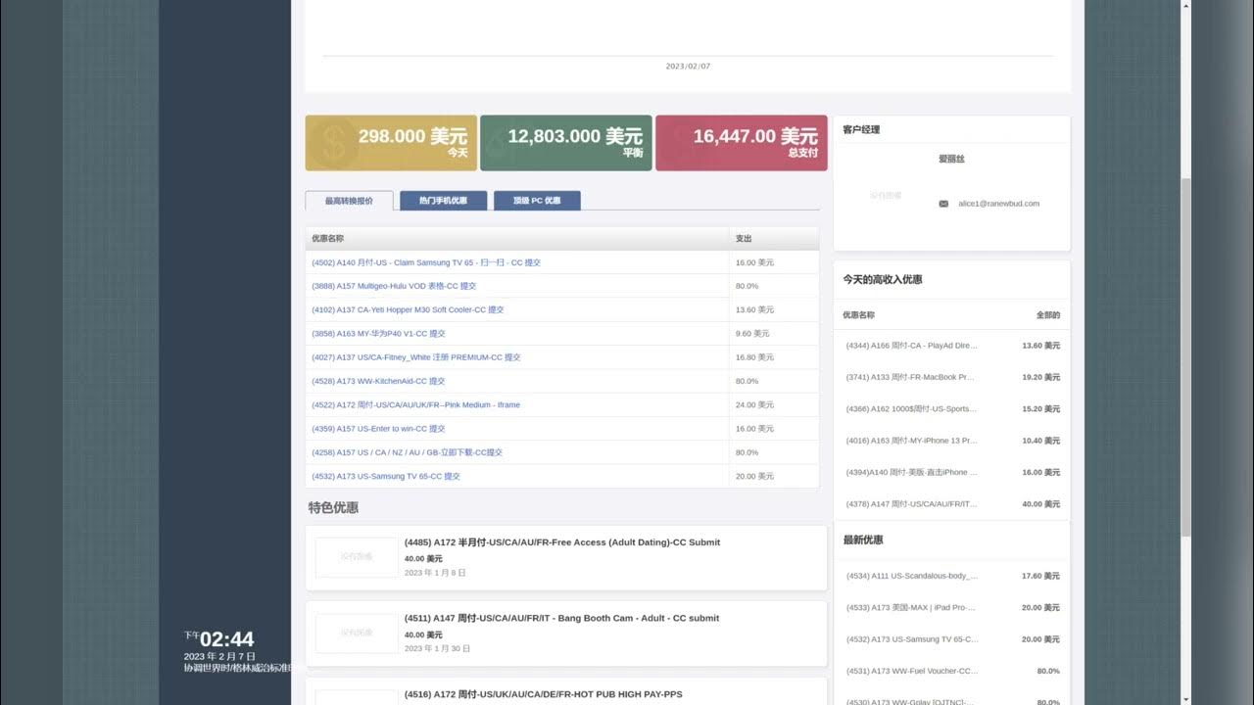This screenshot has width=1254, height=705.
Task: Click the 16.80 美元 payout value
Action: tap(754, 357)
